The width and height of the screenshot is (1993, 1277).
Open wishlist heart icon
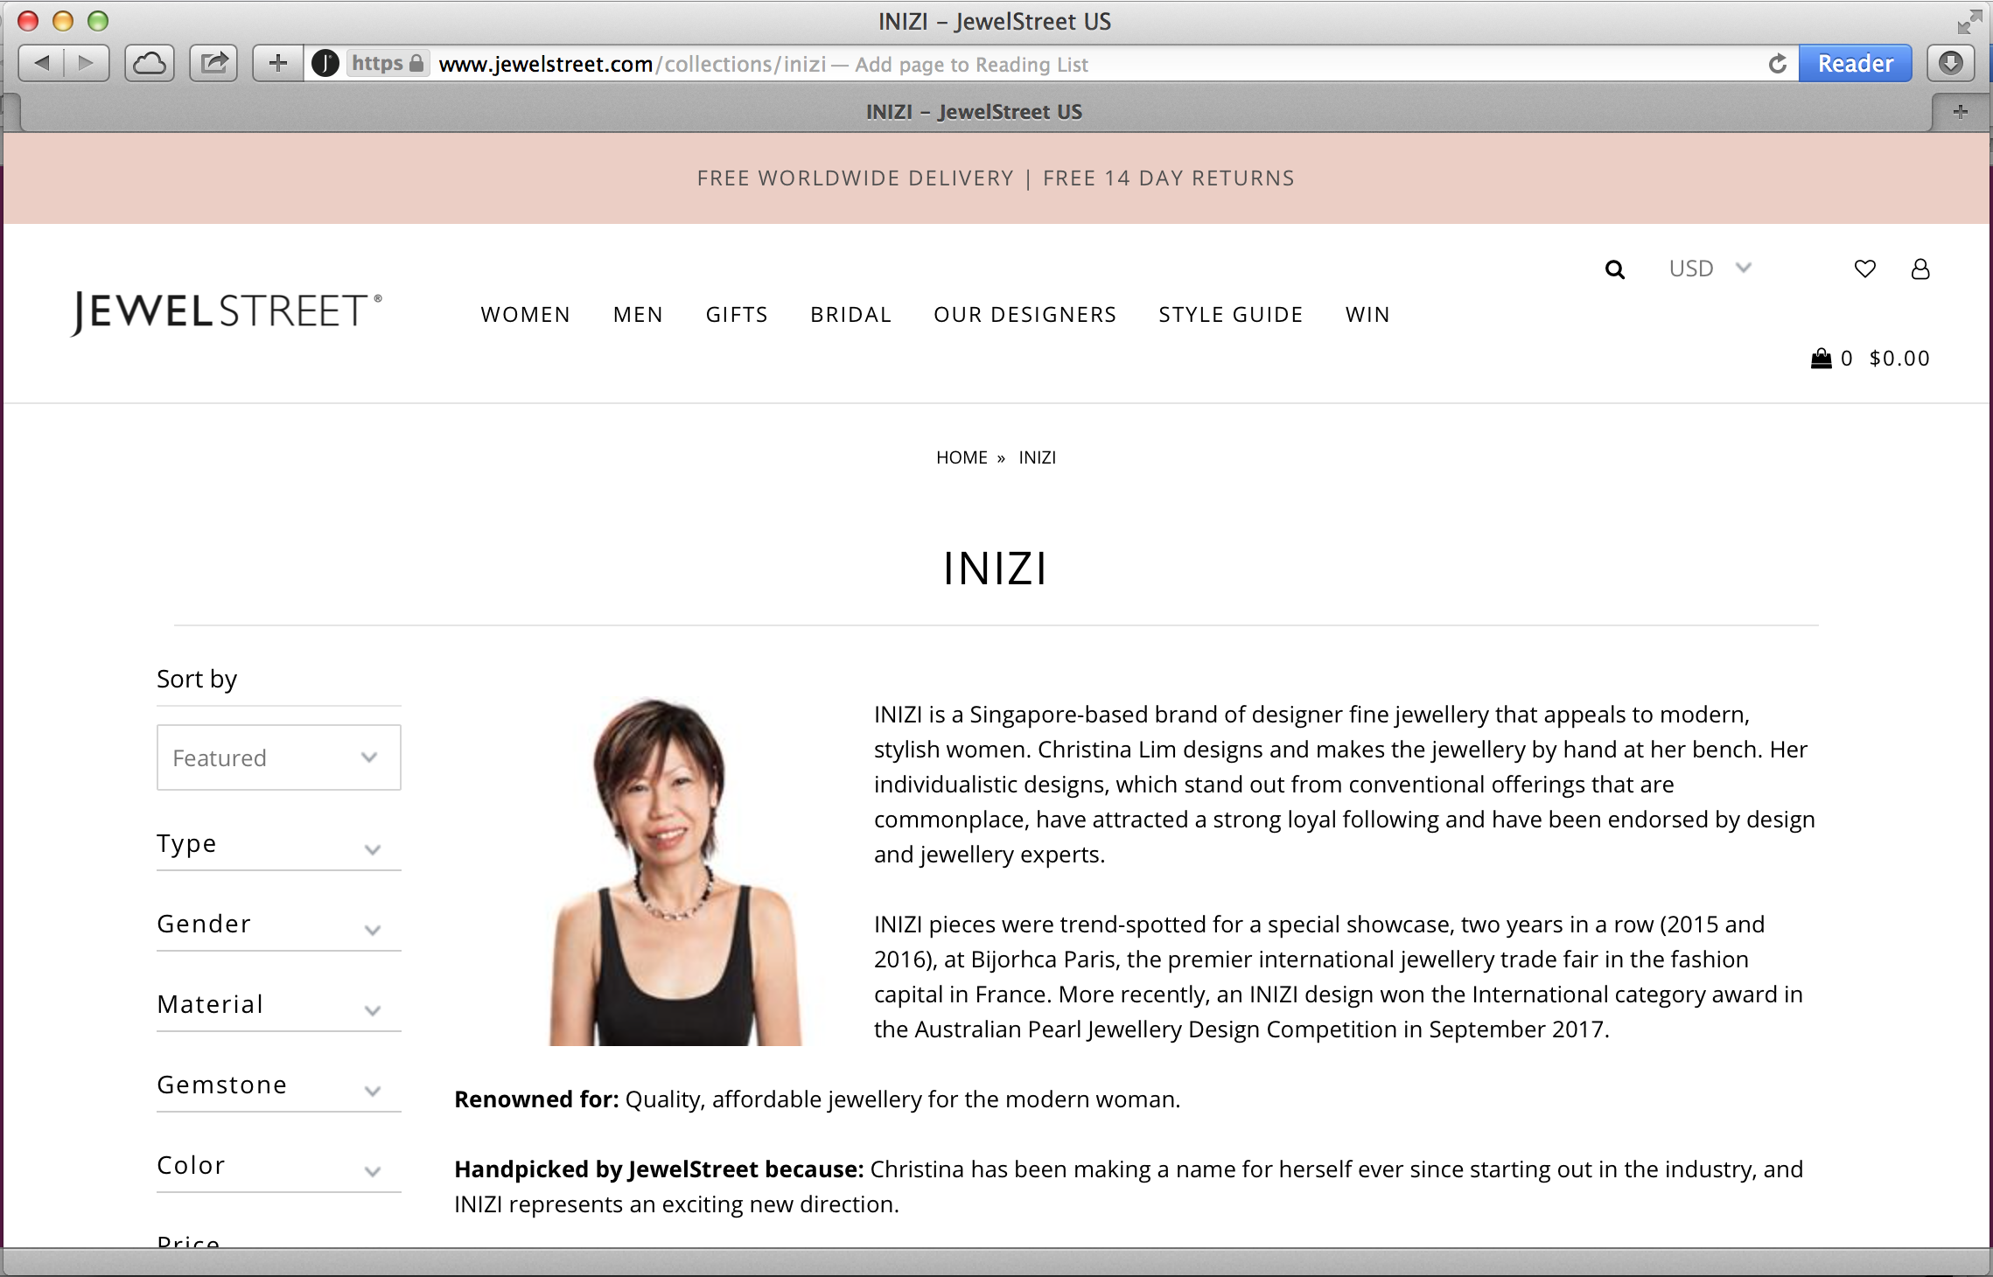1864,269
